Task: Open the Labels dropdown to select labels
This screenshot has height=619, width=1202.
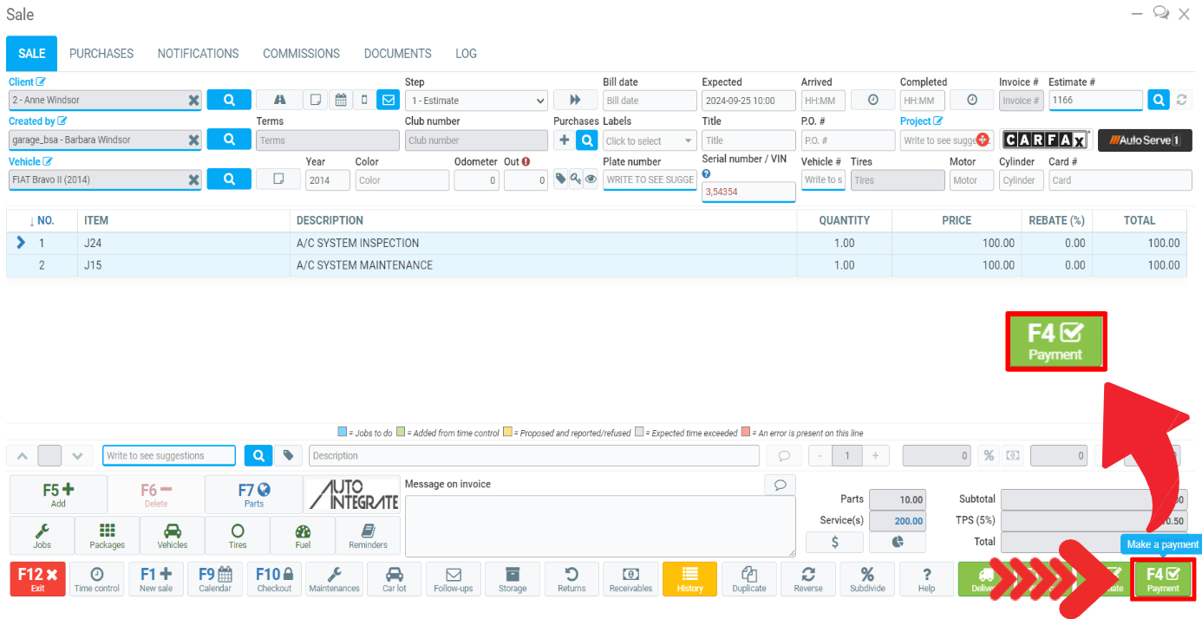Action: pyautogui.click(x=649, y=140)
